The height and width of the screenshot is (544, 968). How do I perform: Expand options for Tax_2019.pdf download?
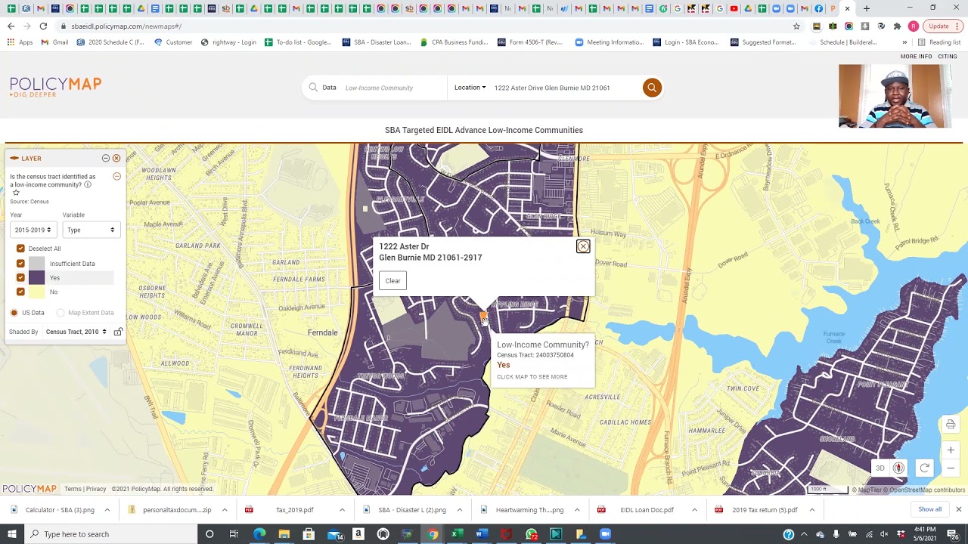click(x=342, y=510)
